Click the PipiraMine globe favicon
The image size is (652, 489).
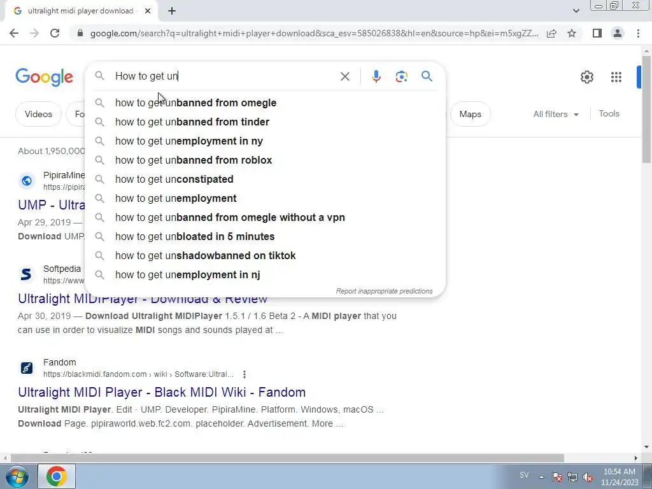pos(27,181)
